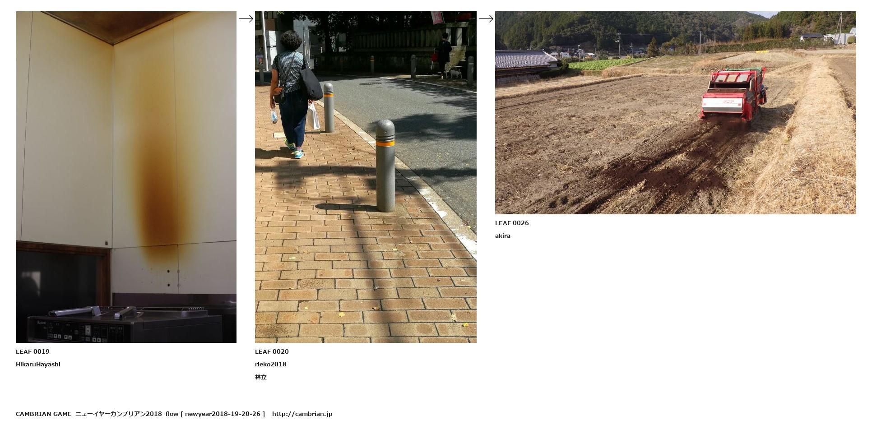872x425 pixels.
Task: Open author HikaruHayashi's name
Action: click(38, 364)
